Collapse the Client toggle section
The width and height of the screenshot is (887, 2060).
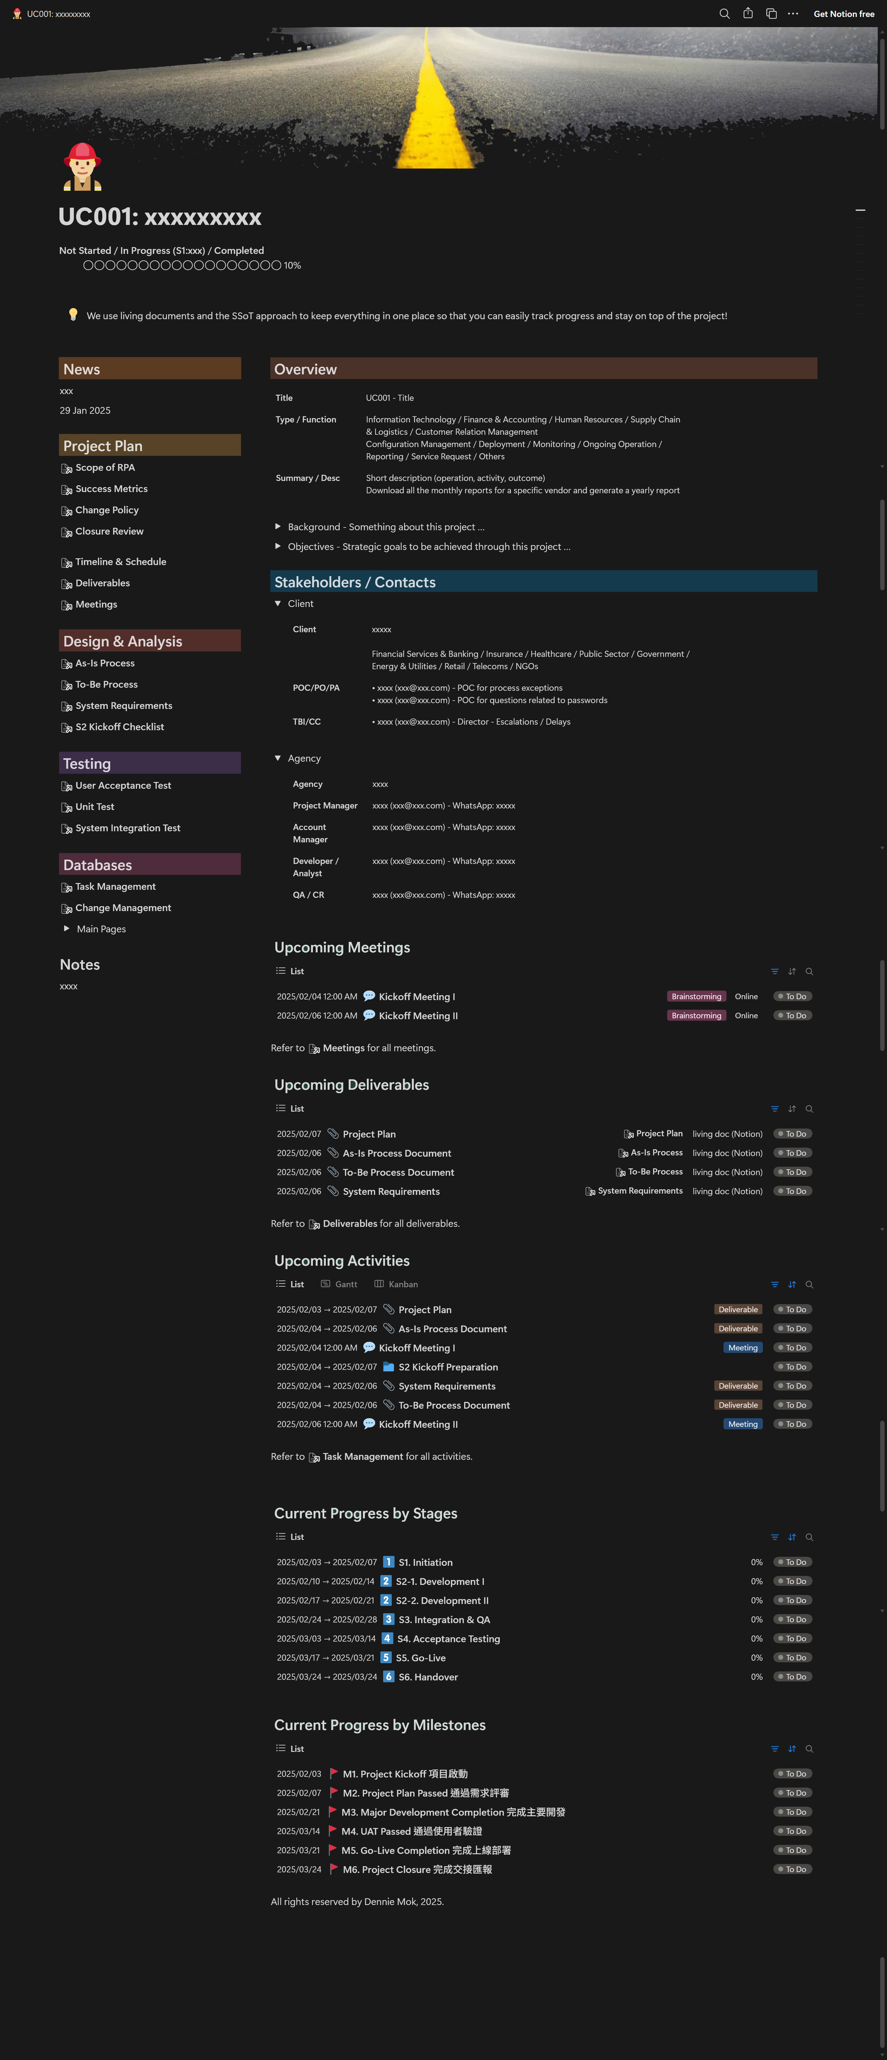(x=278, y=604)
